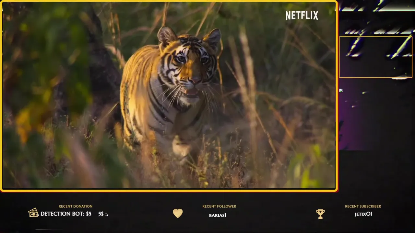Select the RECENT FOLLOWER label
Image resolution: width=415 pixels, height=233 pixels.
[x=219, y=206]
